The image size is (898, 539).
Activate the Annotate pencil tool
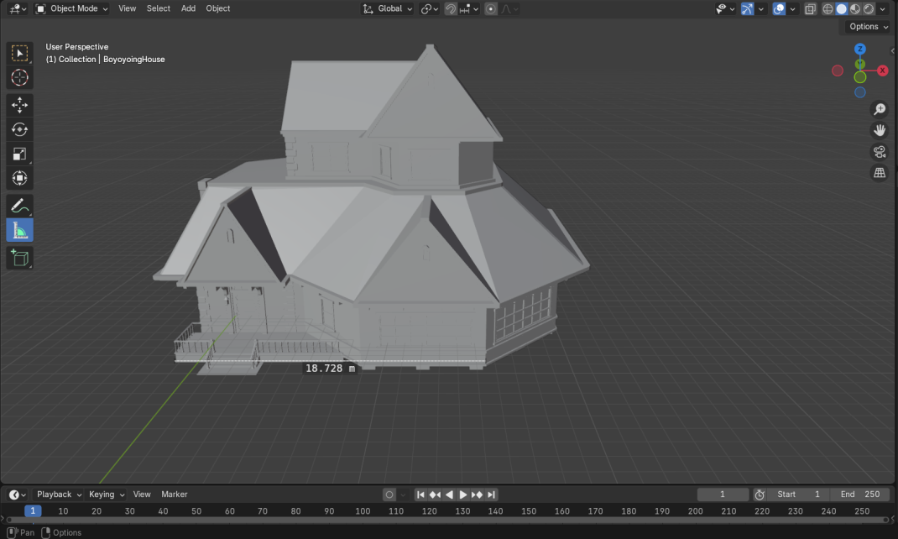point(19,206)
